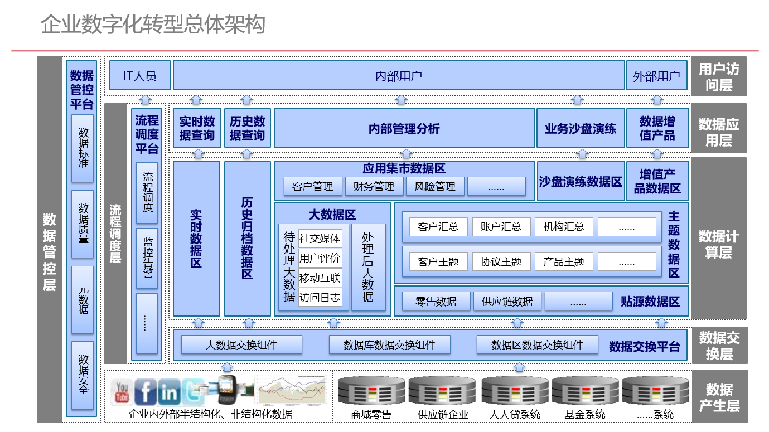Click the 增值产品数据区 box
Screen dimensions: 769x432
tap(657, 181)
